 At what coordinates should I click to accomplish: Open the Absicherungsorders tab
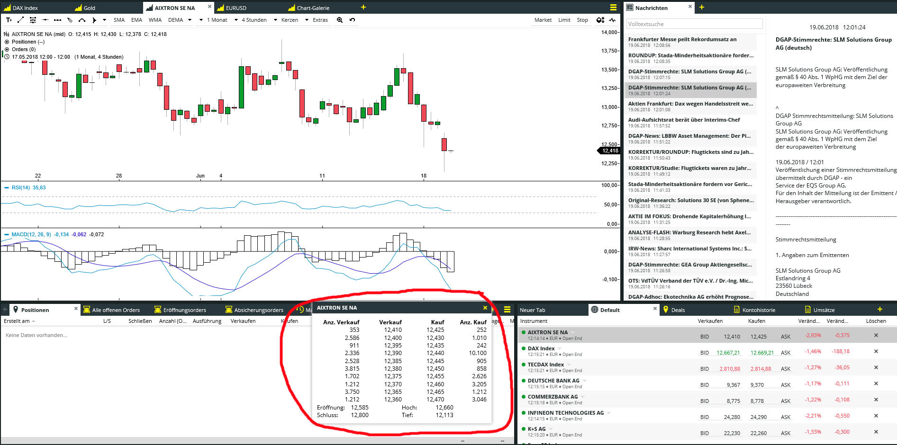[254, 310]
